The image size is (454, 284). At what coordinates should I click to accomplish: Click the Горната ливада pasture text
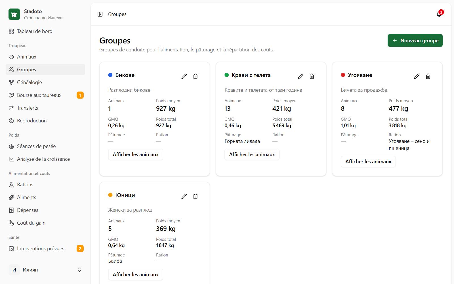pos(242,141)
